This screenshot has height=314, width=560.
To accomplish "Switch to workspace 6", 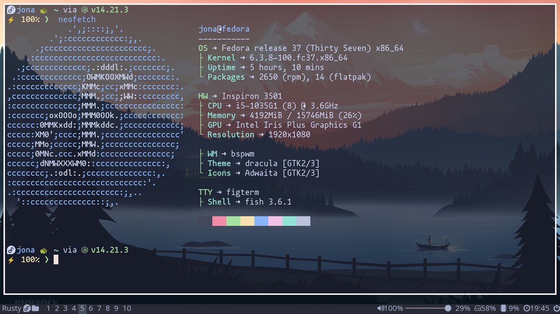I will [91, 308].
